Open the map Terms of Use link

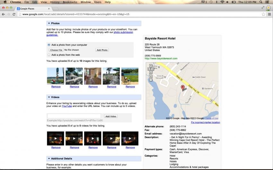point(212,118)
